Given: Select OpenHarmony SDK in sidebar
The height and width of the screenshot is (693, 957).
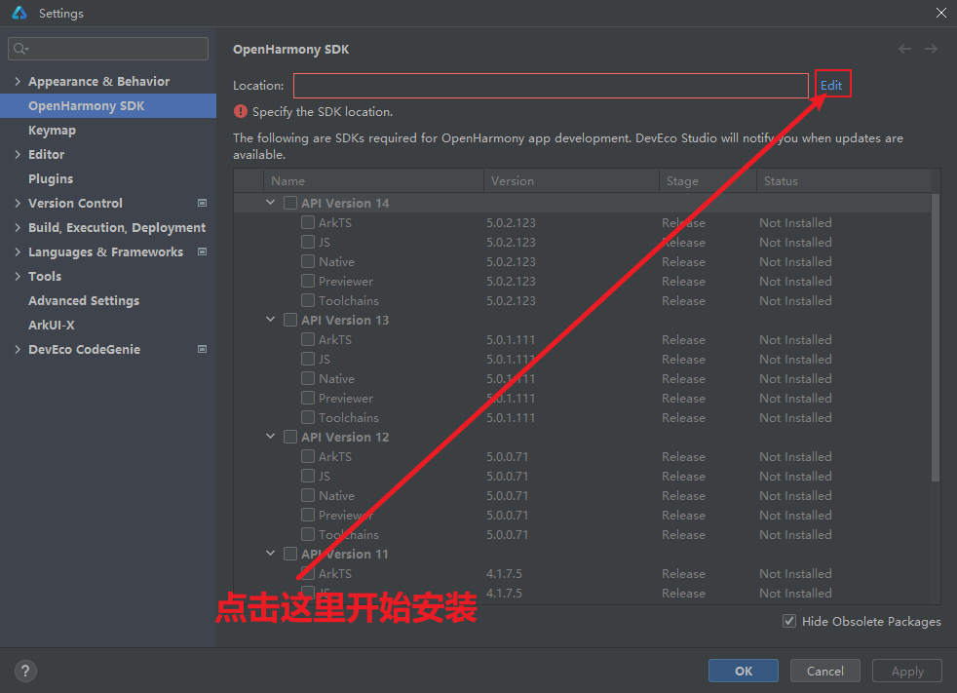Looking at the screenshot, I should (x=108, y=105).
